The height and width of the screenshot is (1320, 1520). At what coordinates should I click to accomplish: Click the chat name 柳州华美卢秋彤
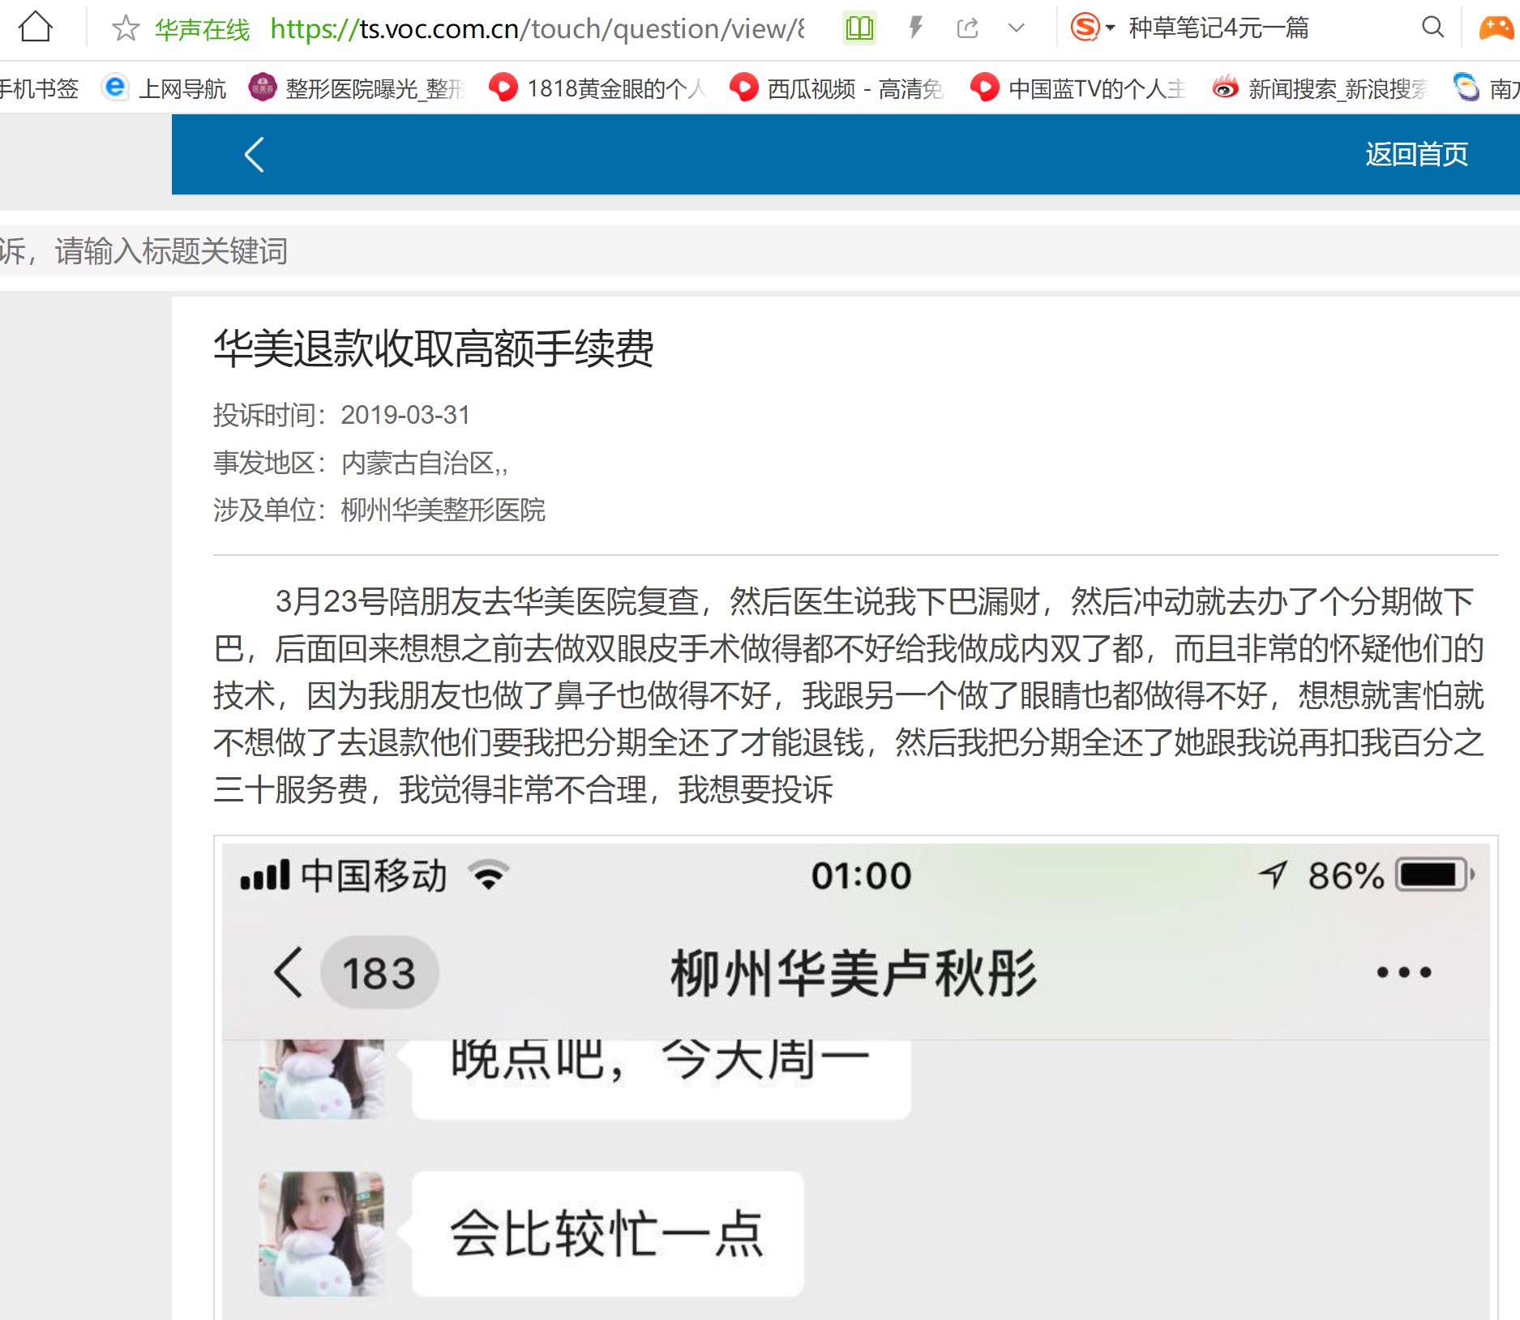(x=854, y=972)
